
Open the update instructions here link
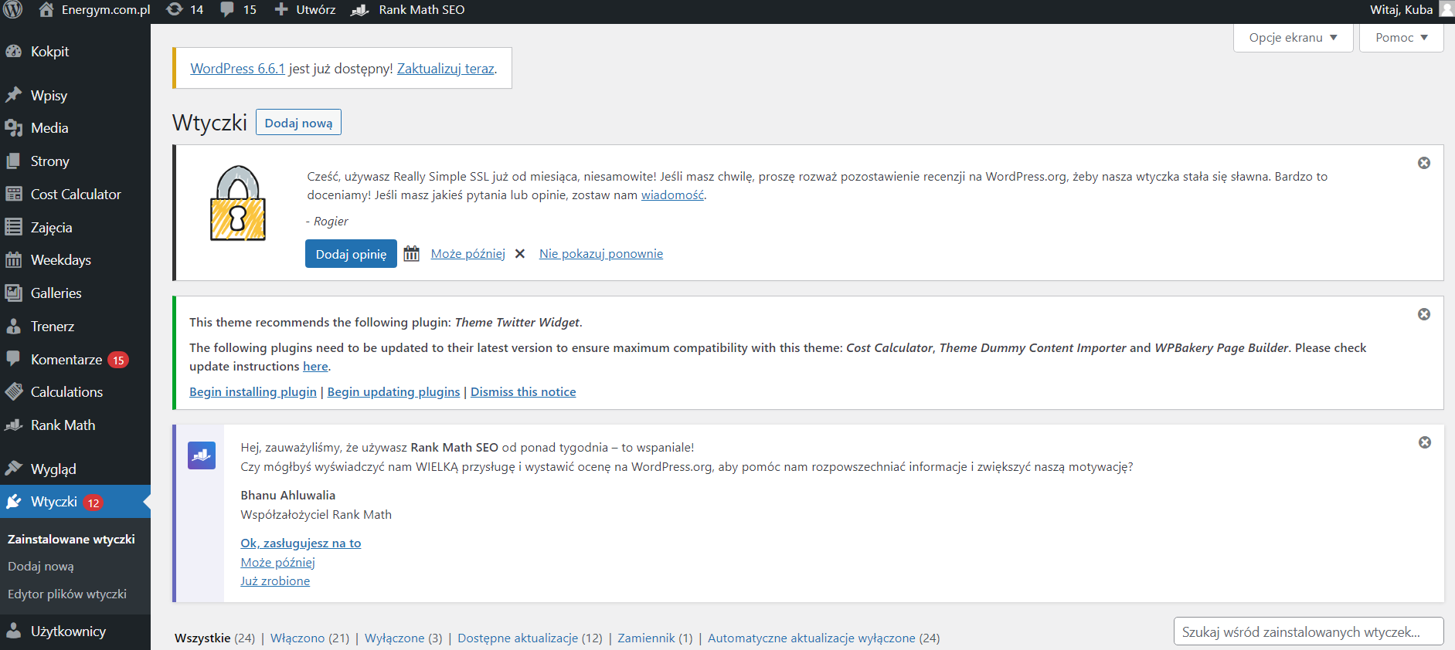(x=315, y=367)
